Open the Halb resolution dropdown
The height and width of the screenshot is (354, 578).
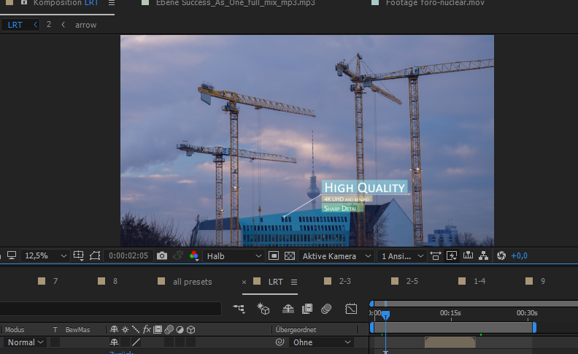[234, 256]
